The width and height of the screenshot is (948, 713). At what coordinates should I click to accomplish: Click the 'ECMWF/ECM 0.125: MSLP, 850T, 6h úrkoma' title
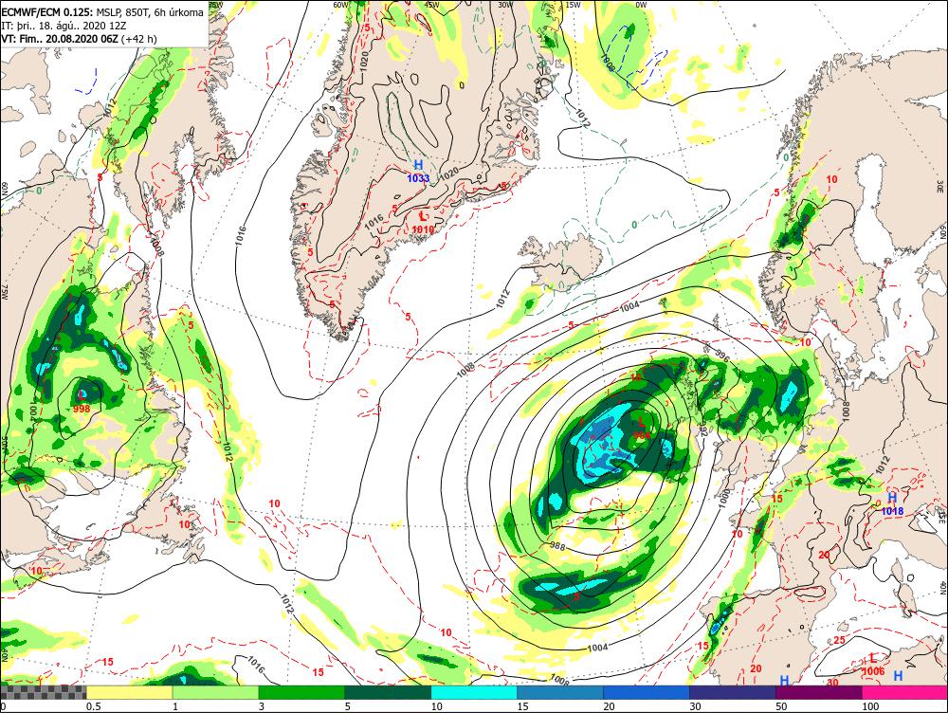102,12
